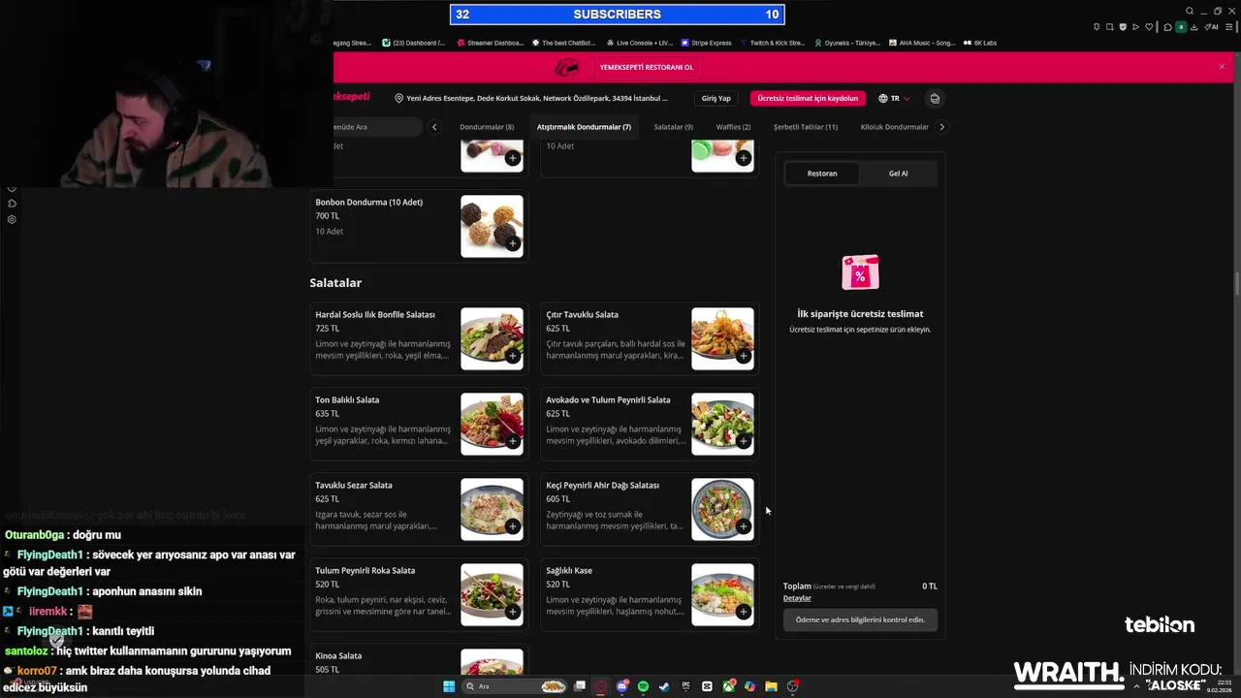Image resolution: width=1241 pixels, height=698 pixels.
Task: Switch to the Gel Al pickup option
Action: point(898,174)
